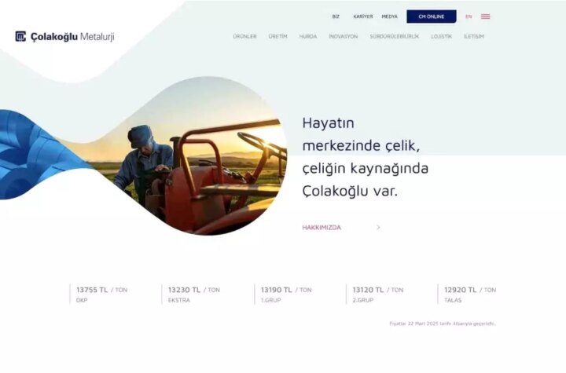Switch language to EN
Screen dimensions: 566x373
pyautogui.click(x=469, y=16)
